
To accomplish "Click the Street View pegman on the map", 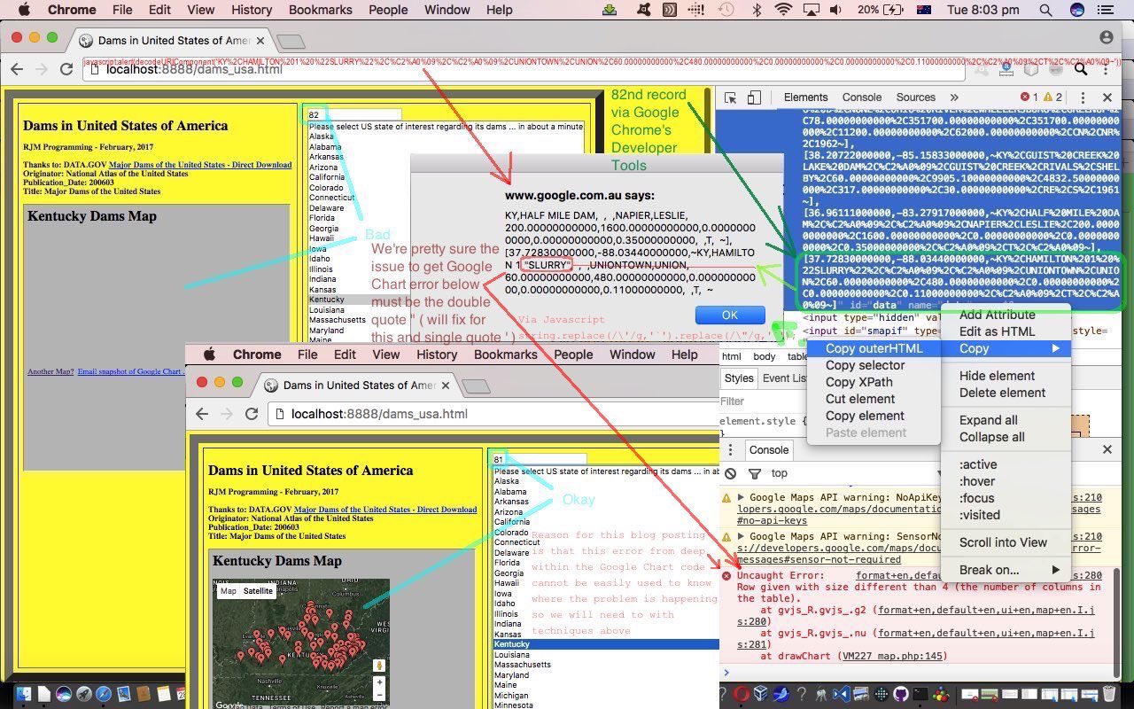I will click(x=379, y=666).
